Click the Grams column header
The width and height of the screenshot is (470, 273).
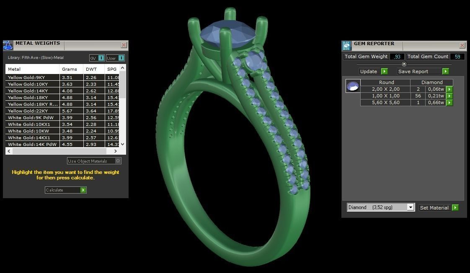tap(71, 69)
